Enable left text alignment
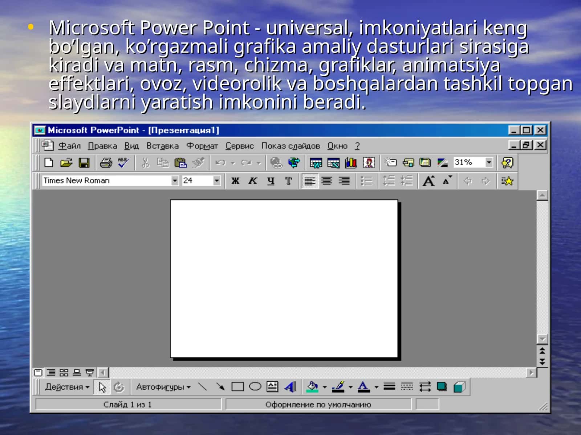Image resolution: width=581 pixels, height=435 pixels. (x=310, y=181)
